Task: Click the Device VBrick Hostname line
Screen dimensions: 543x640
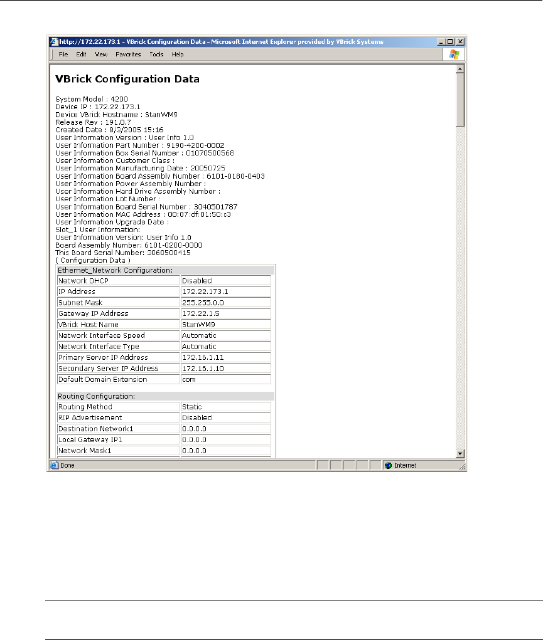Action: point(117,115)
